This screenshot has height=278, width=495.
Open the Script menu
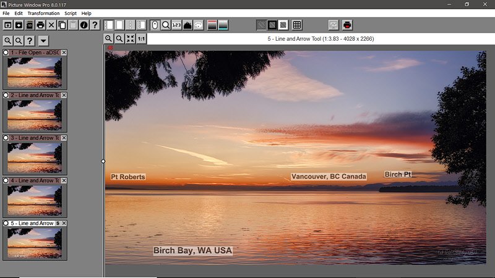71,13
